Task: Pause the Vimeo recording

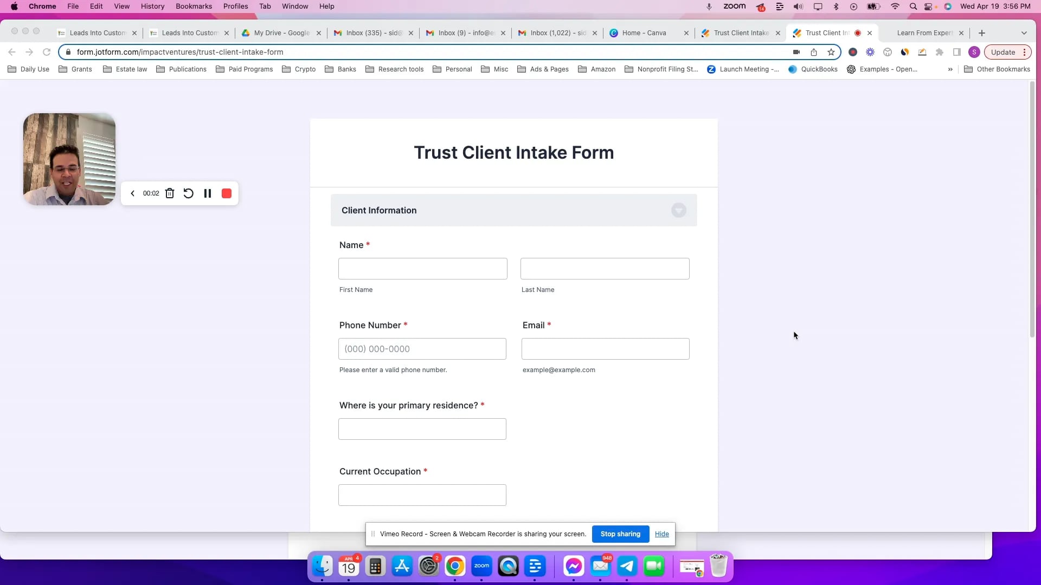Action: (x=208, y=193)
